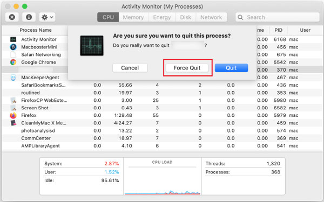Click the stop process X toolbar icon

[x=12, y=17]
